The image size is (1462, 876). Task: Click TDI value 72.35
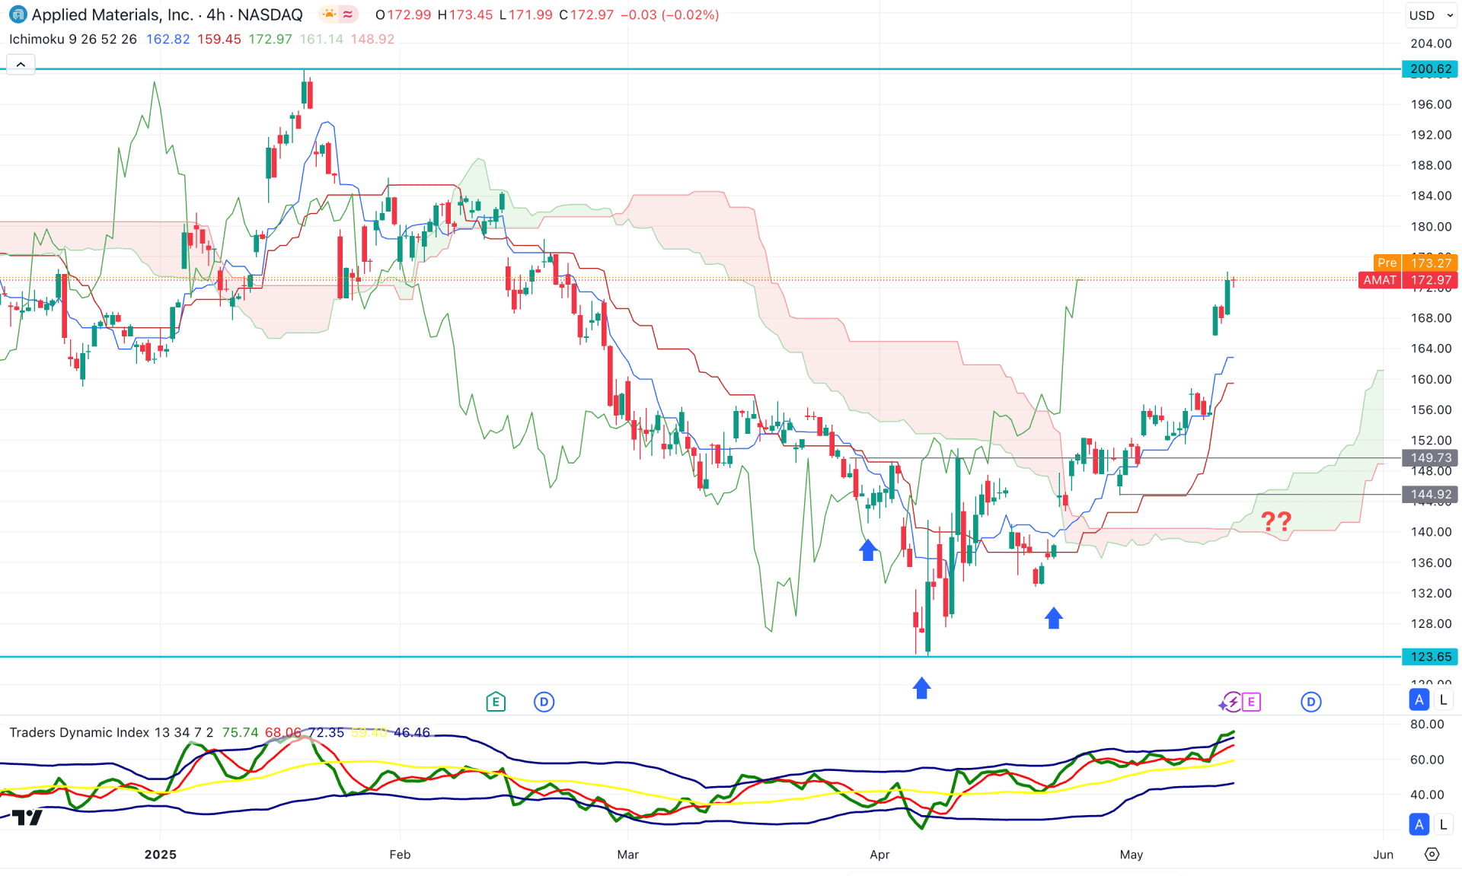326,732
